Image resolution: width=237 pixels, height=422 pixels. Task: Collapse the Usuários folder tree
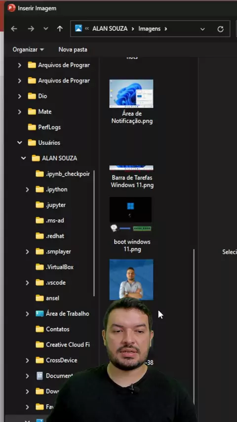point(19,143)
